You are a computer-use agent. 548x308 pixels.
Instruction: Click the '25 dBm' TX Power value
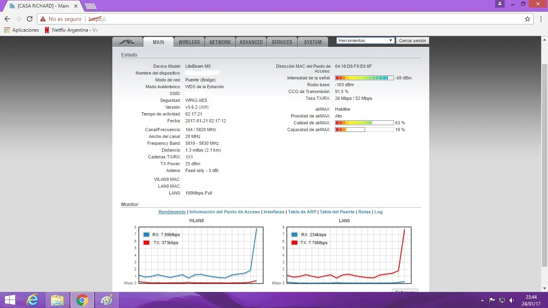193,164
